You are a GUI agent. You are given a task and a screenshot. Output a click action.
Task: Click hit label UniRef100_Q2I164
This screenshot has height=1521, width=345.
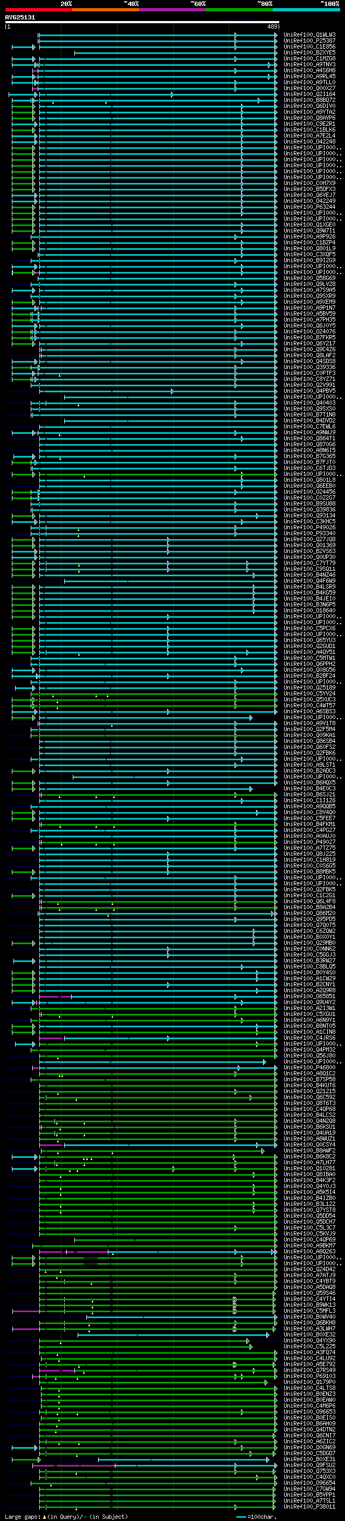pyautogui.click(x=309, y=94)
